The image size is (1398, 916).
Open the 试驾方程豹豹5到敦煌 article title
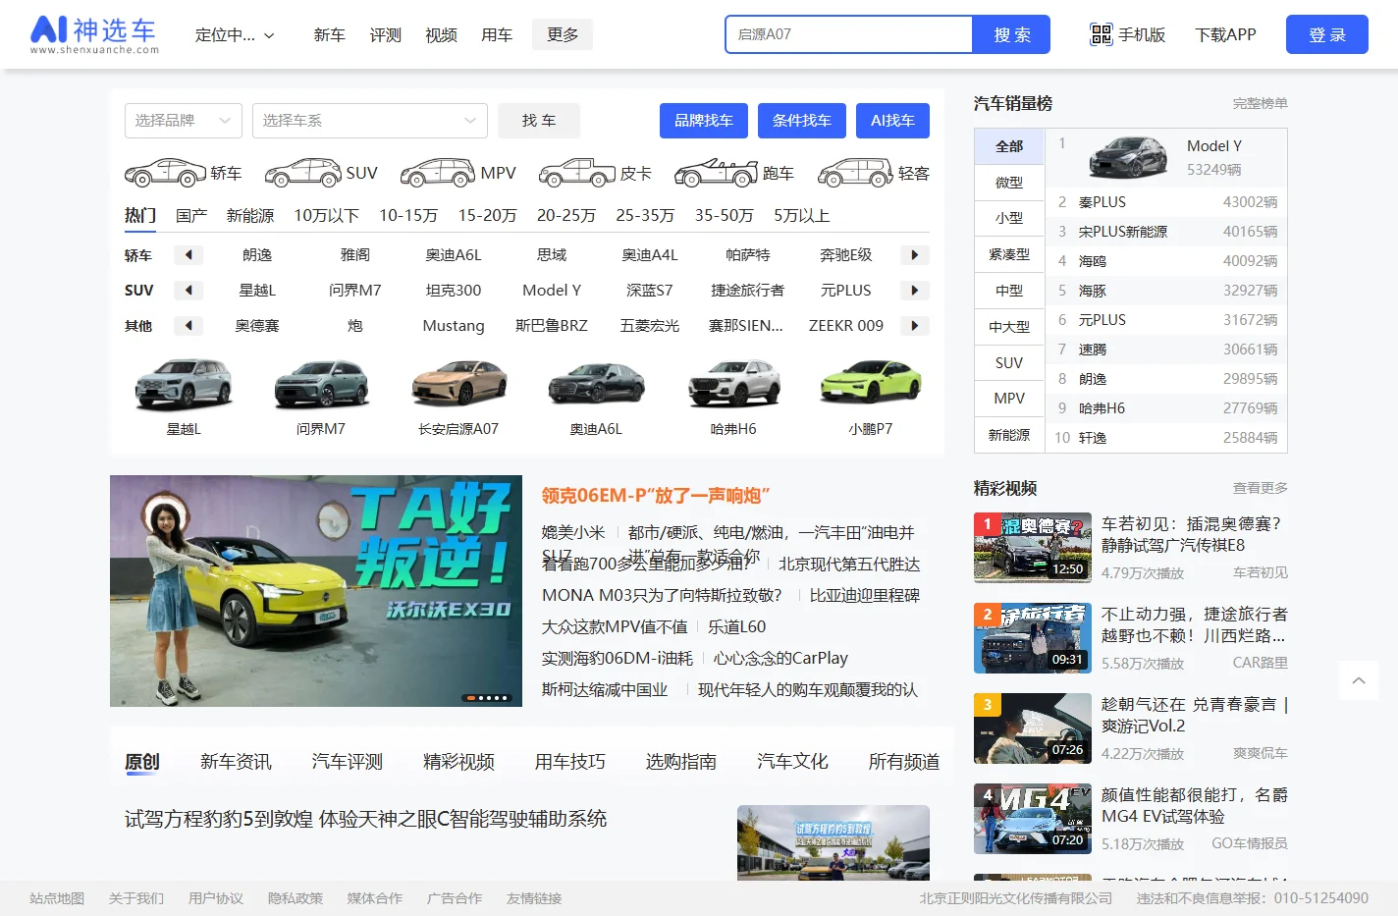[x=365, y=819]
